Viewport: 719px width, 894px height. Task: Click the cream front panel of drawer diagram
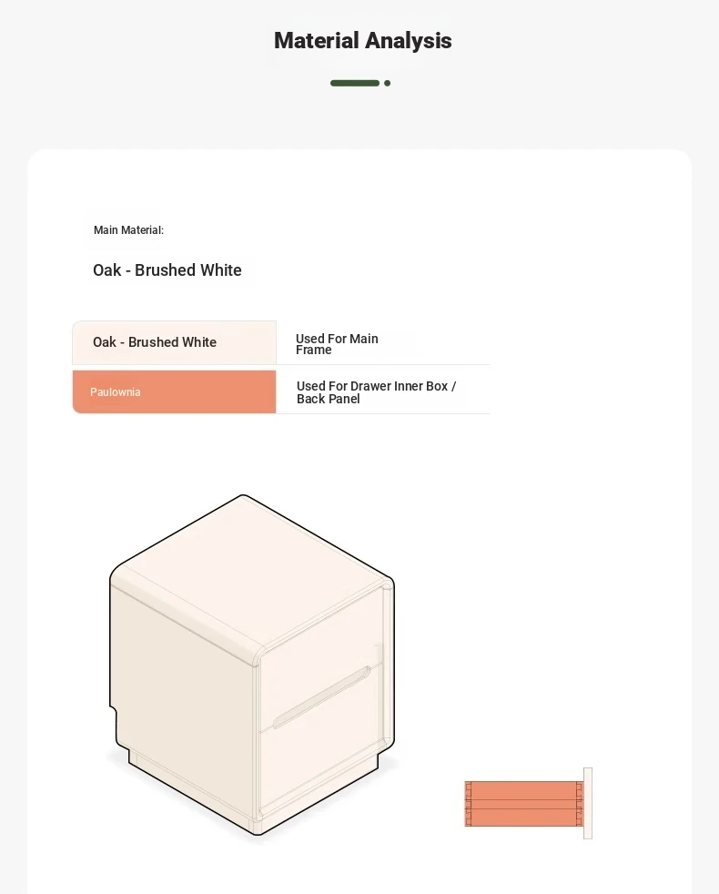coord(588,803)
